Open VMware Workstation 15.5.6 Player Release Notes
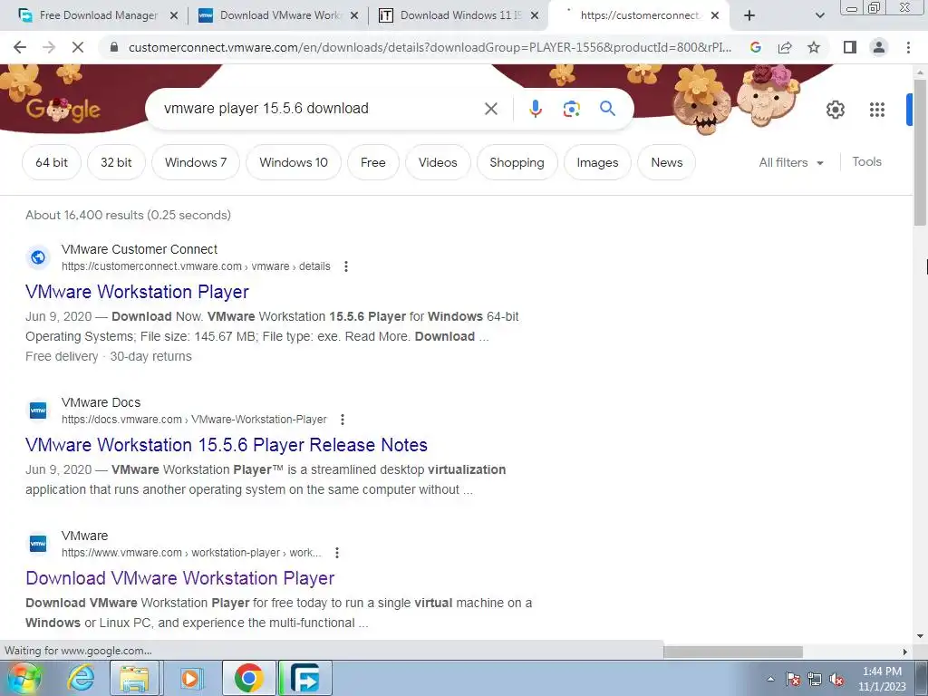Image resolution: width=928 pixels, height=696 pixels. pyautogui.click(x=227, y=445)
